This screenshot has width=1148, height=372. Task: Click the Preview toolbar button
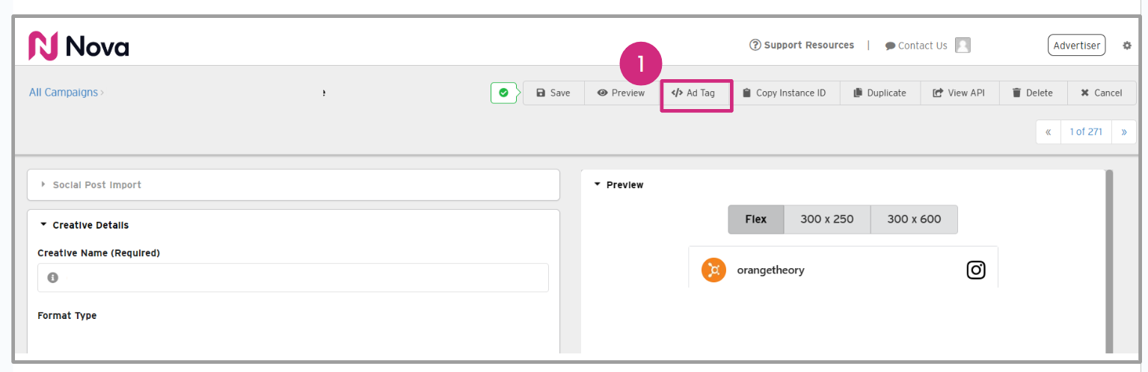[x=621, y=93]
